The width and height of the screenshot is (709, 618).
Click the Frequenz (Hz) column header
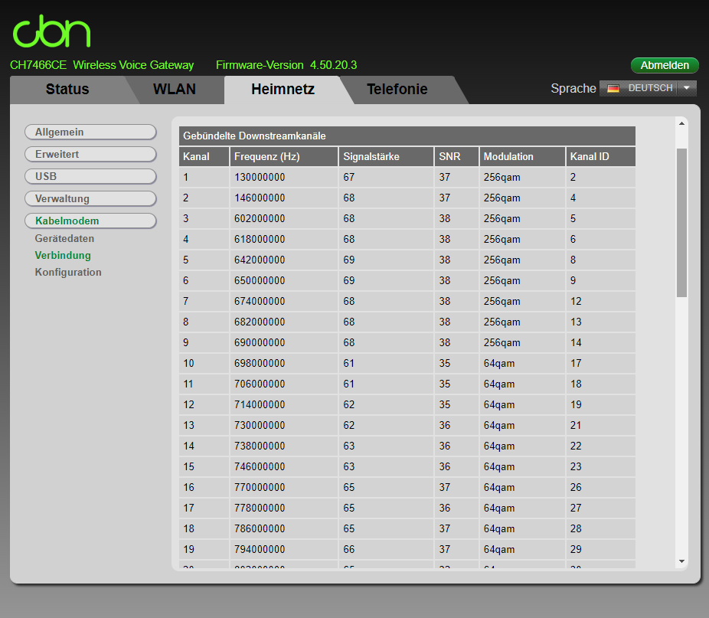coord(284,156)
